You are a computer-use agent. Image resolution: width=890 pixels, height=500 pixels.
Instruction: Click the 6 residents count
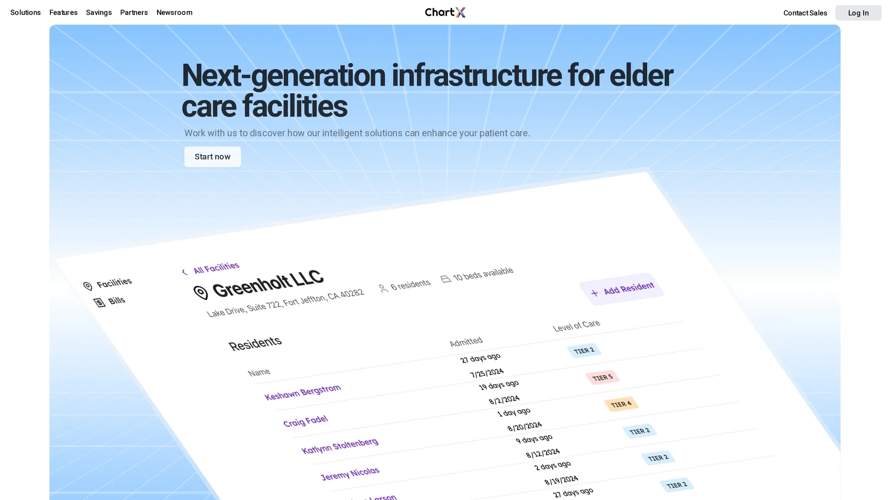pyautogui.click(x=410, y=285)
